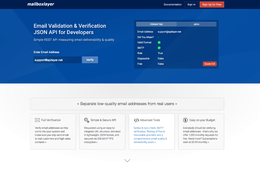
Task: Click the Verify button
Action: pyautogui.click(x=90, y=60)
